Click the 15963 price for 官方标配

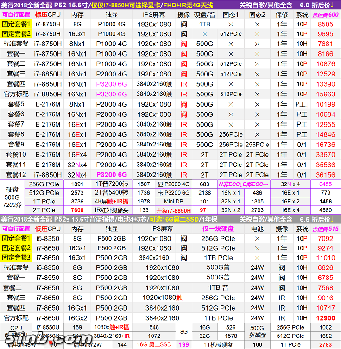coord(325,94)
